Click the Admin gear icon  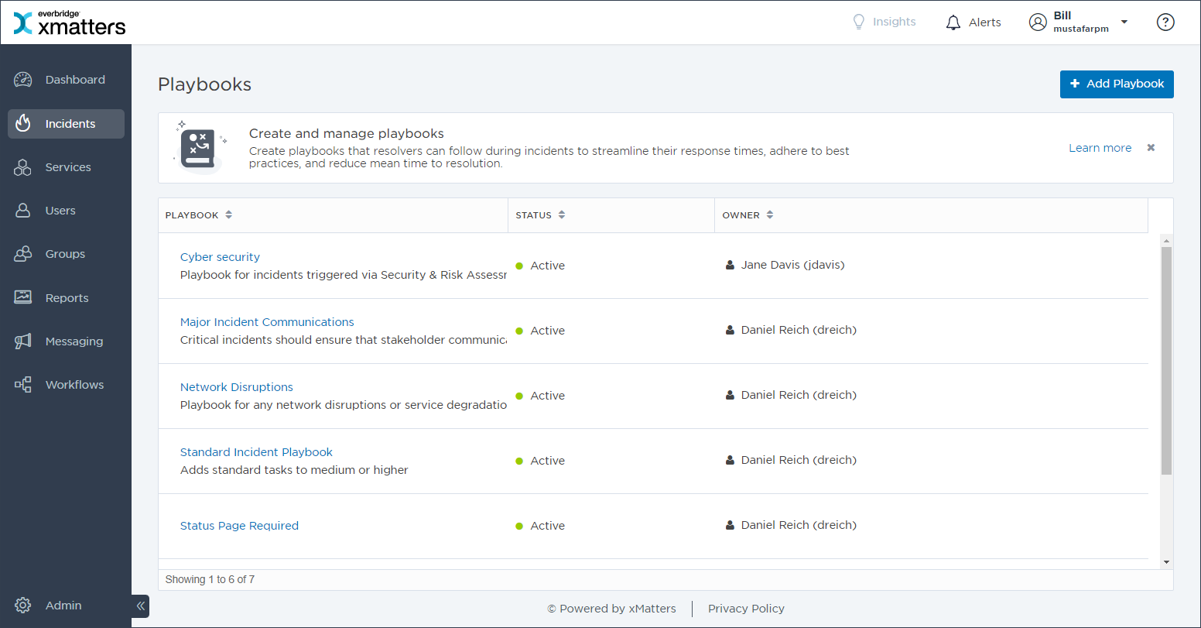[23, 606]
